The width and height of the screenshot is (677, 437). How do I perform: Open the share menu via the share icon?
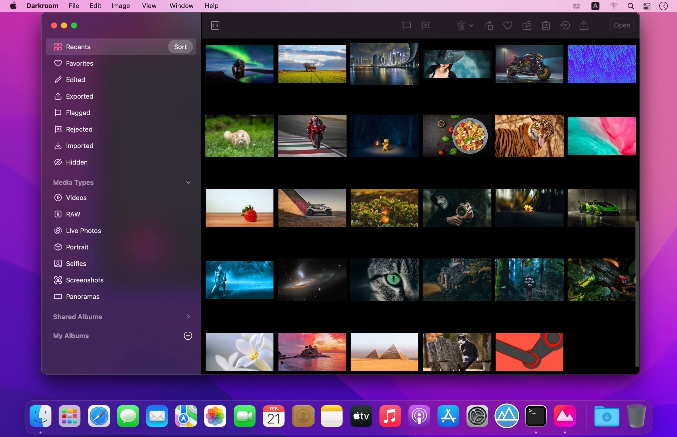pos(584,25)
